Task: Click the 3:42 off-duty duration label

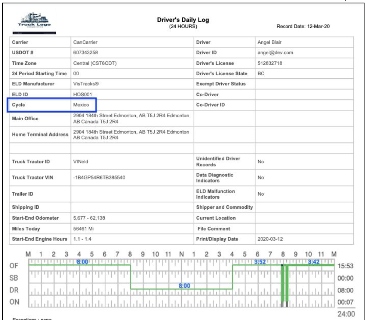Action: (314, 262)
